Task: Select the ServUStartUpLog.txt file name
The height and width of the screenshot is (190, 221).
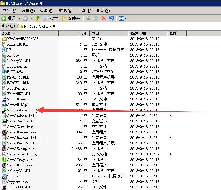Action: pyautogui.click(x=26, y=154)
